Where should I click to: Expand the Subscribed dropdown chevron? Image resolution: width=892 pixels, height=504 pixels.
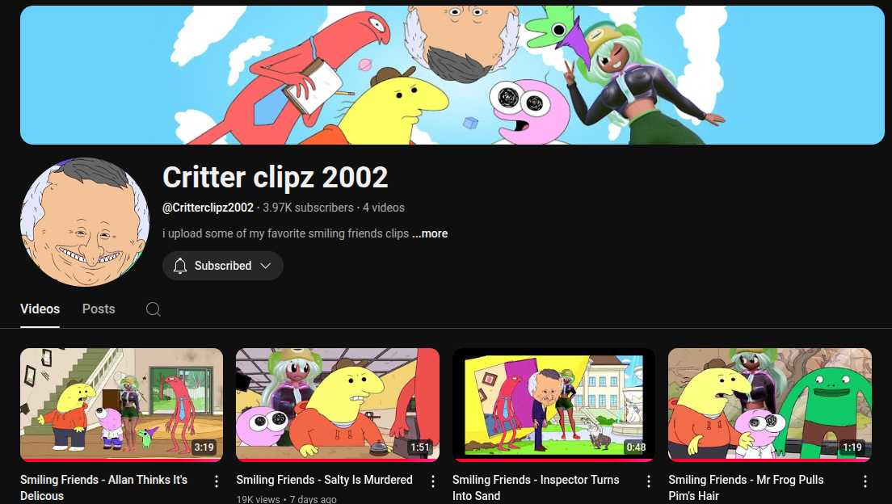[x=265, y=266]
